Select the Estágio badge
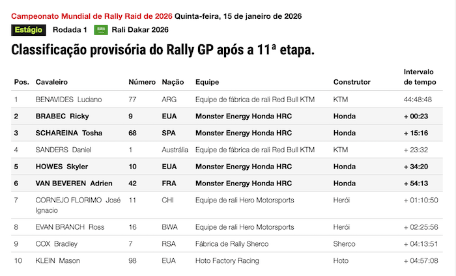This screenshot has height=276, width=456. [29, 29]
